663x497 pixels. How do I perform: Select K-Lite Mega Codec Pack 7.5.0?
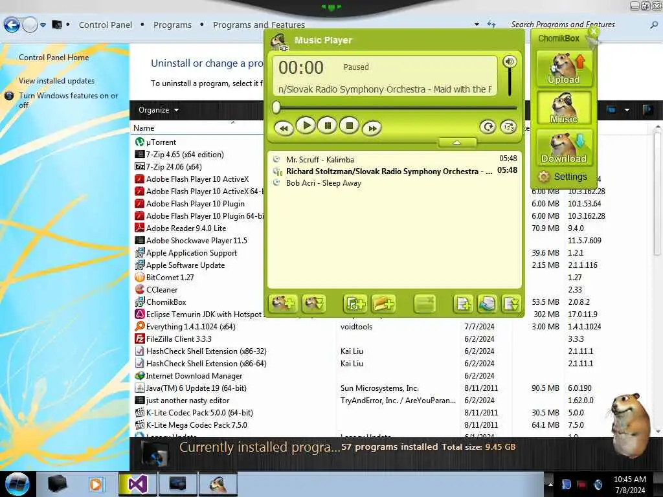point(197,425)
